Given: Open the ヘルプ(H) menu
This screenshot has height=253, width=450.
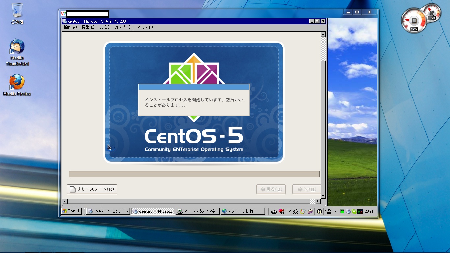Looking at the screenshot, I should point(145,27).
